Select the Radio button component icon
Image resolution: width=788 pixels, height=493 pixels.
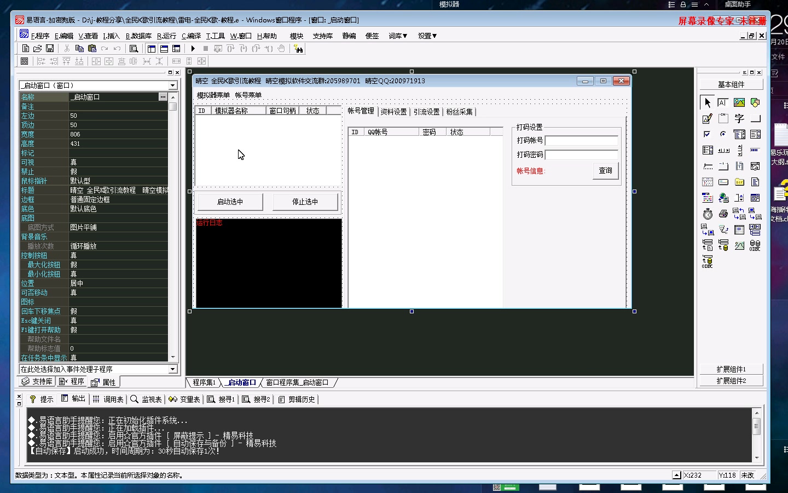coord(723,134)
